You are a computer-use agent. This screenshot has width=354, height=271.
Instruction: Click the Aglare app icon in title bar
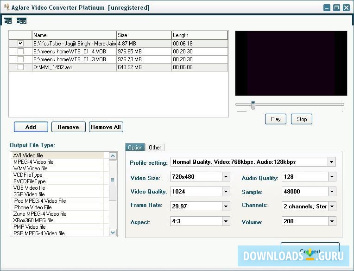coord(7,7)
